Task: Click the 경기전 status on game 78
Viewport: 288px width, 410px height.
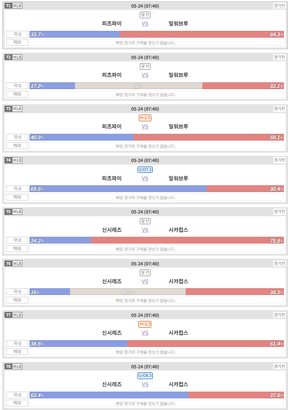Action: pos(279,366)
